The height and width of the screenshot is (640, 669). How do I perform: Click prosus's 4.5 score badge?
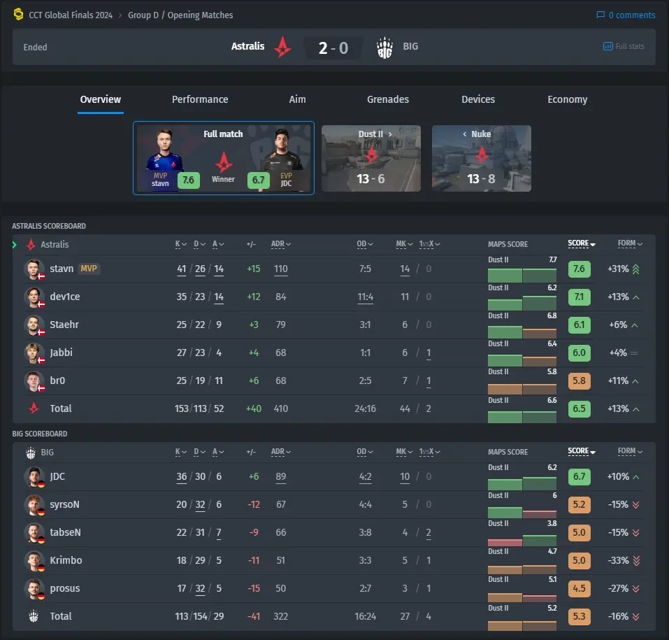coord(579,588)
